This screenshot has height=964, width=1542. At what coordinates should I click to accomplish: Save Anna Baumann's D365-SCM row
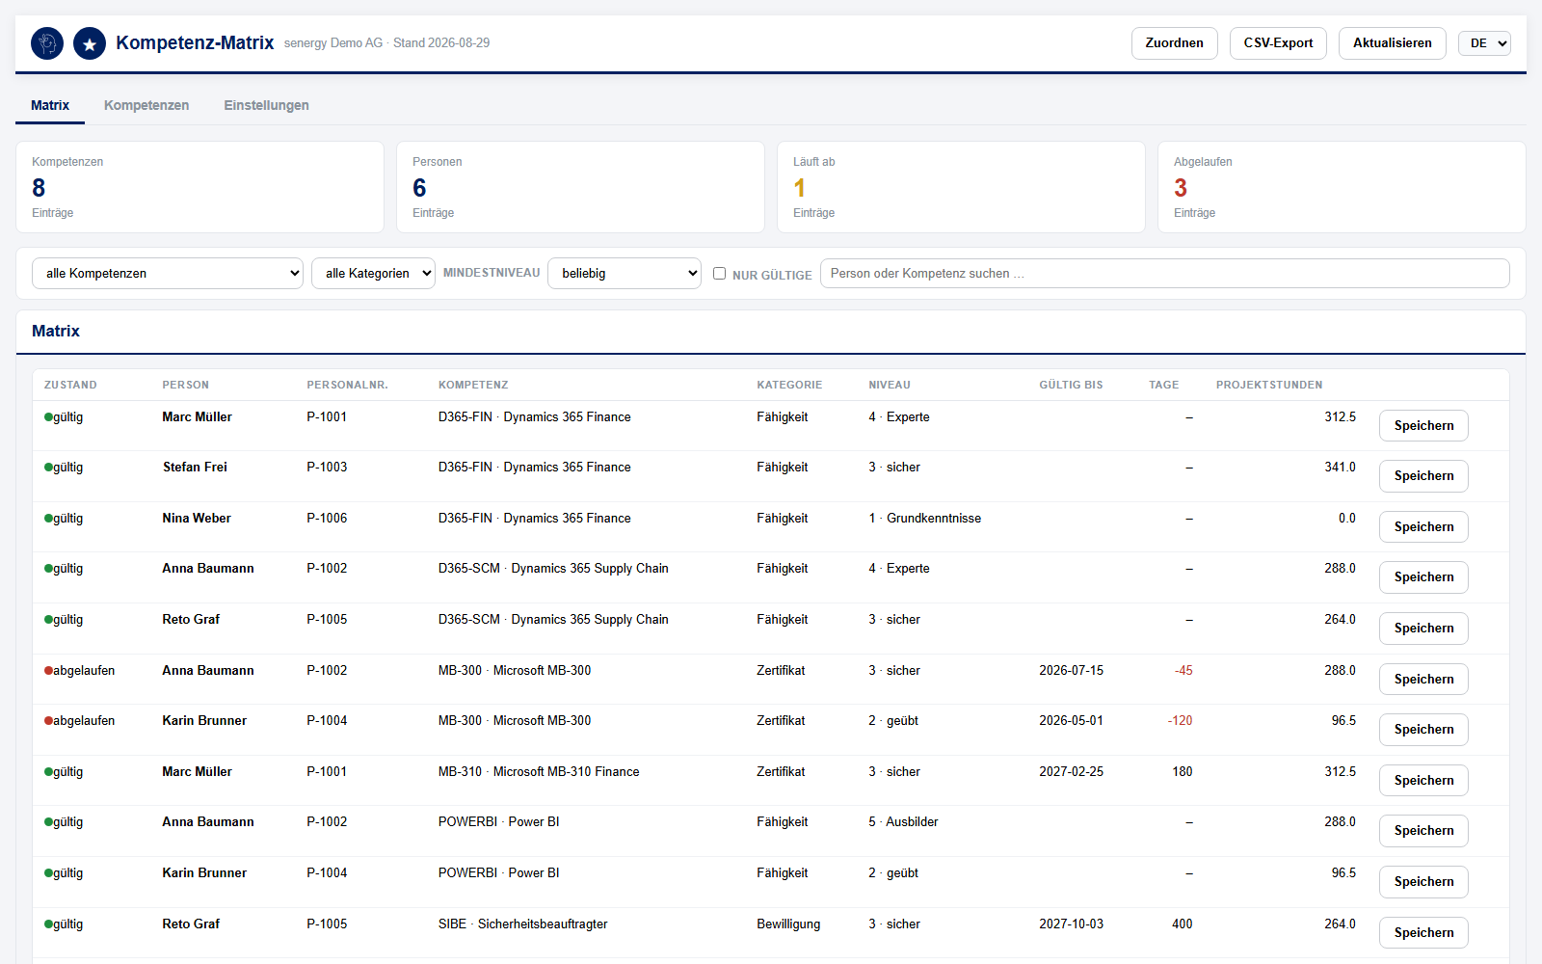1423,577
